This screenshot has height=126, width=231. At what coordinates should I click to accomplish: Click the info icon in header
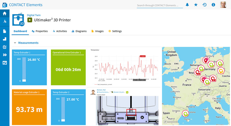coord(213,5)
